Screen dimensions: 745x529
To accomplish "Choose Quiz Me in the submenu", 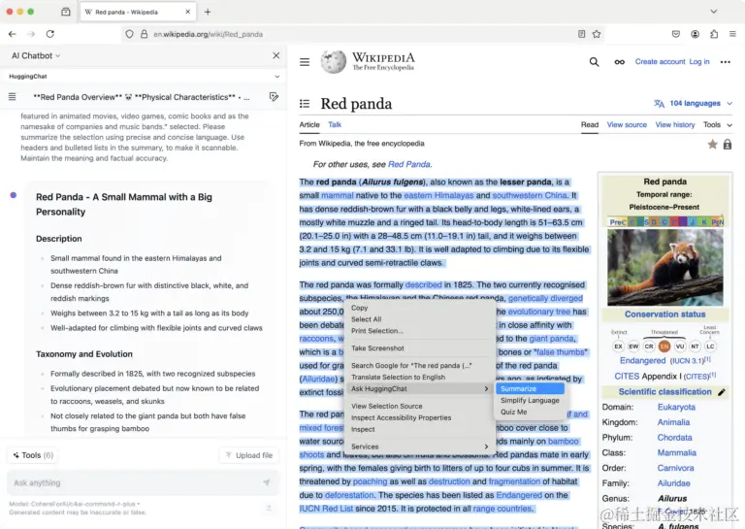I will [530, 413].
